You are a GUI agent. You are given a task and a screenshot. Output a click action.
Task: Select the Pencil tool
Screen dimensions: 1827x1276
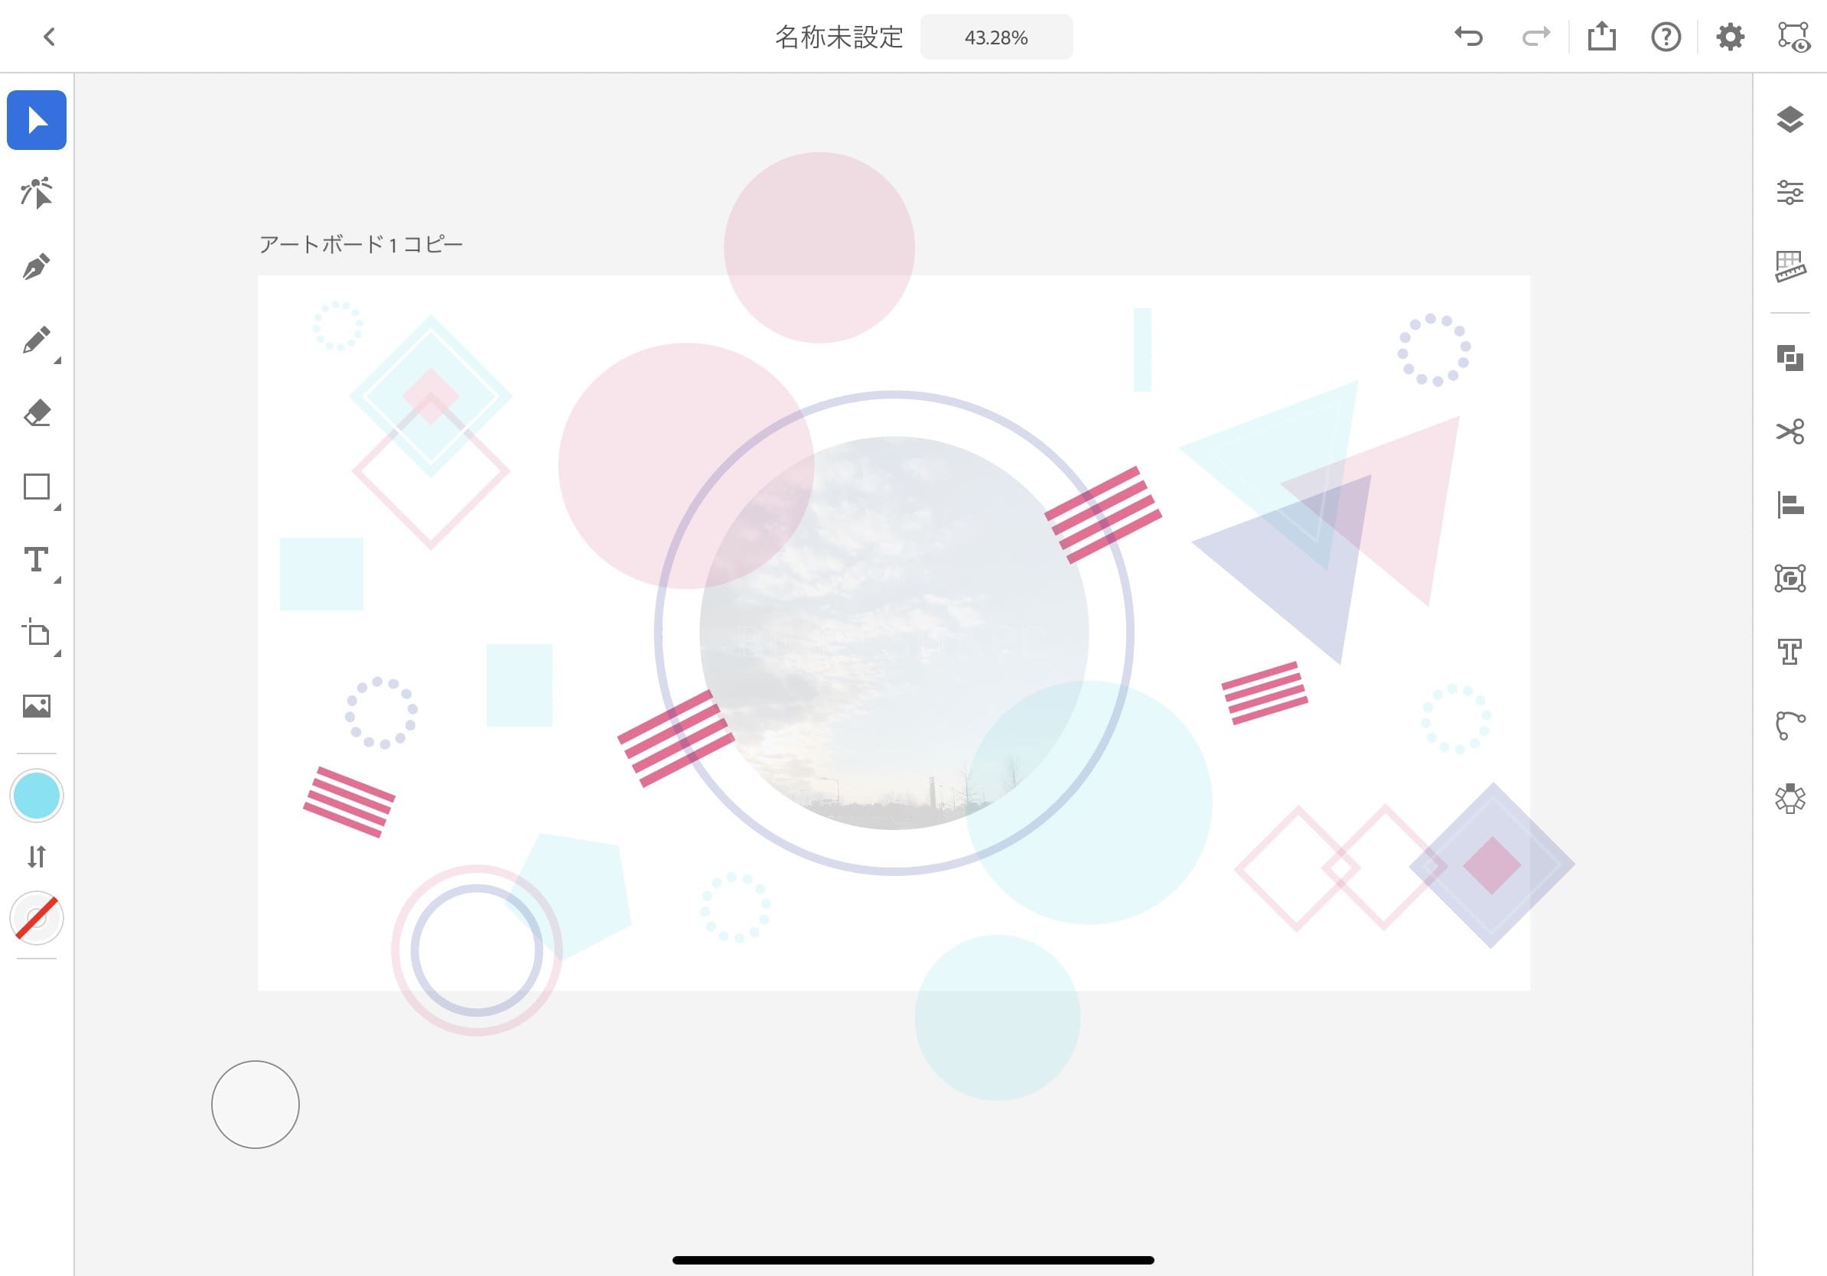pos(37,340)
